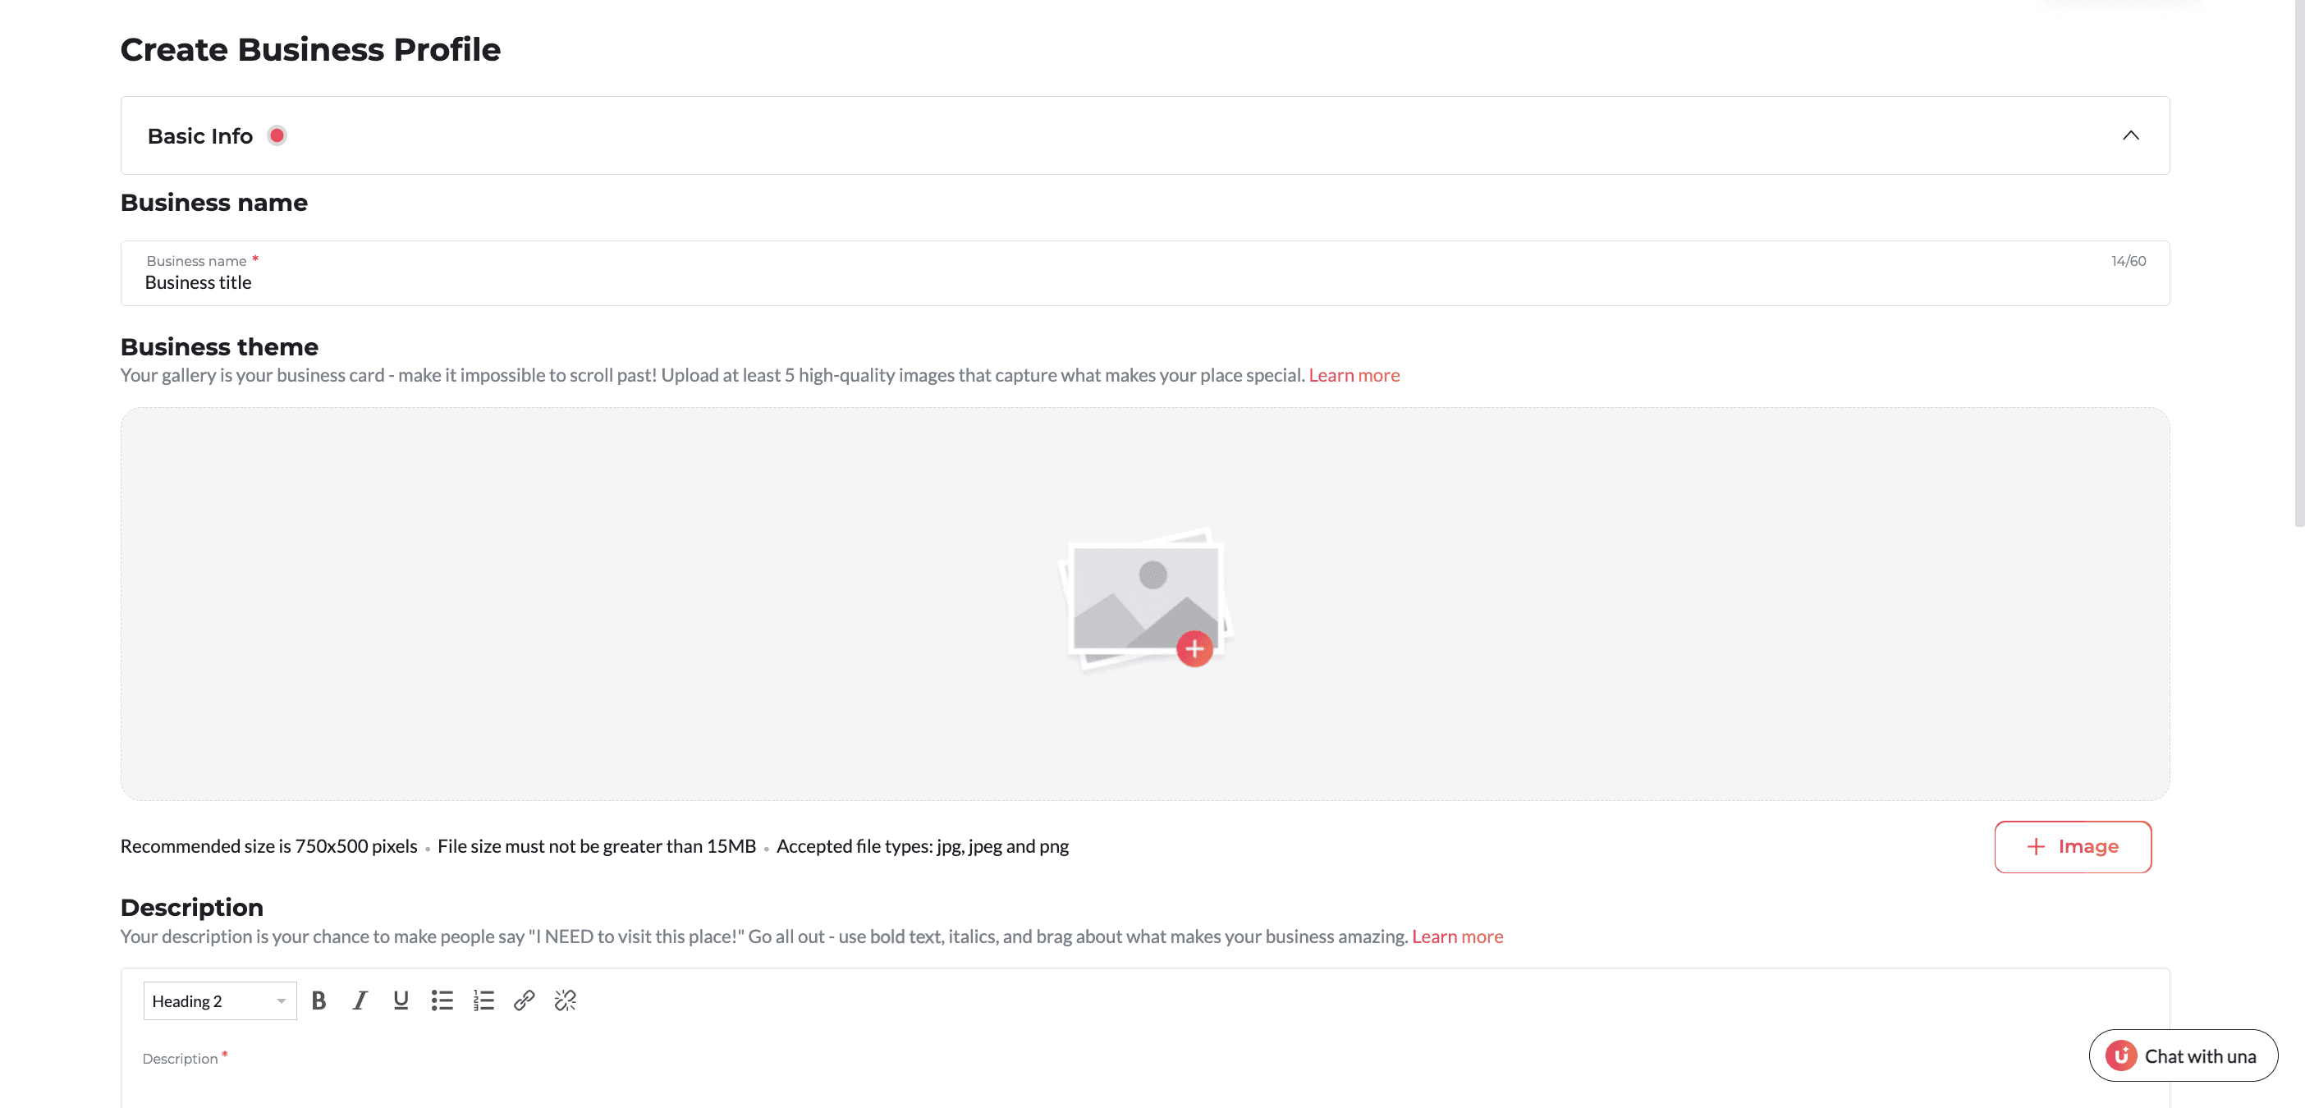Click the Basic Info section header
Image resolution: width=2305 pixels, height=1108 pixels.
point(200,136)
